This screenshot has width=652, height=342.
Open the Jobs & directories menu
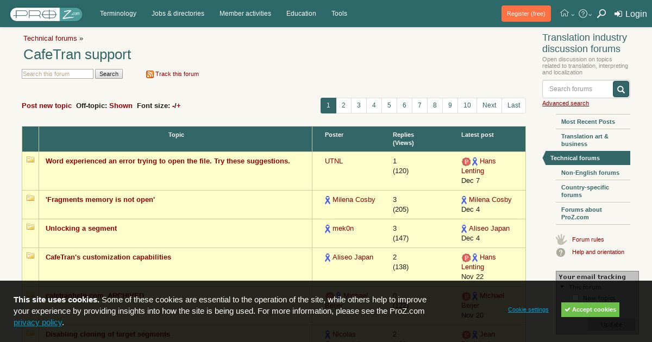(178, 14)
